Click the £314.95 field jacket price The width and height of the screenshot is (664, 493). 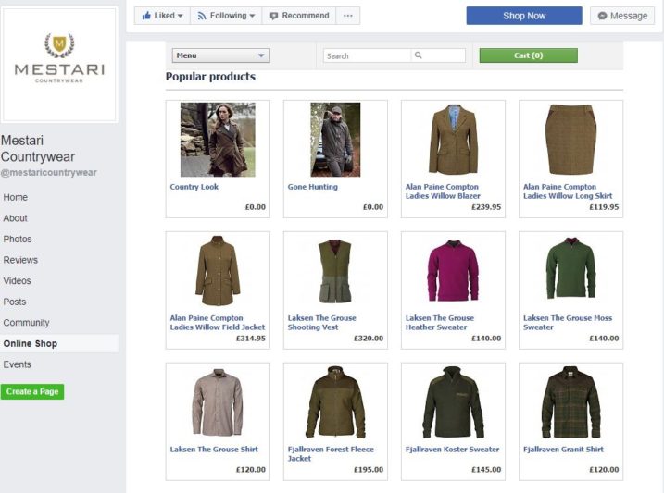251,339
